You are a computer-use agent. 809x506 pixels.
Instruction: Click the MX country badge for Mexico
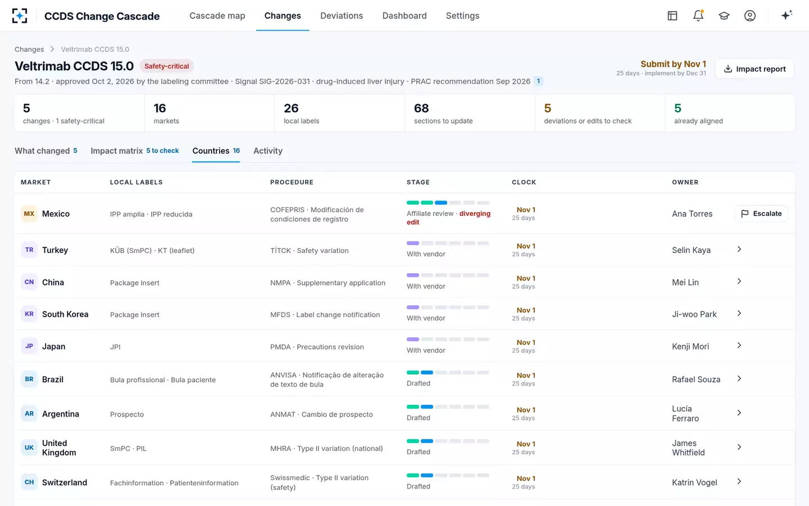tap(29, 214)
